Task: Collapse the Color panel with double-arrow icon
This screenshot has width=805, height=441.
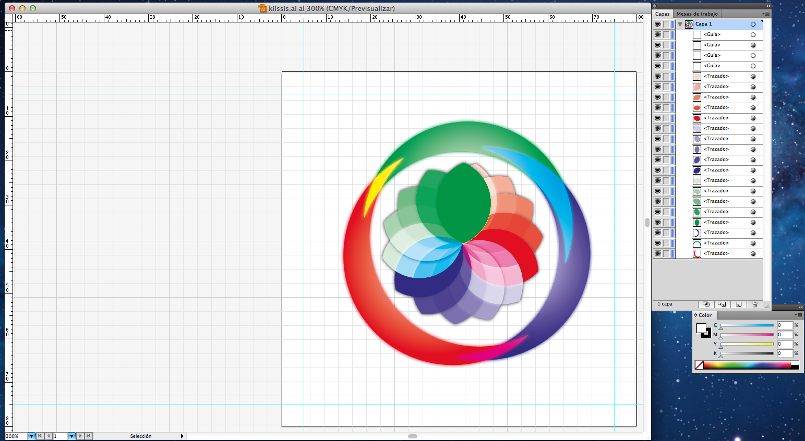Action: click(800, 308)
